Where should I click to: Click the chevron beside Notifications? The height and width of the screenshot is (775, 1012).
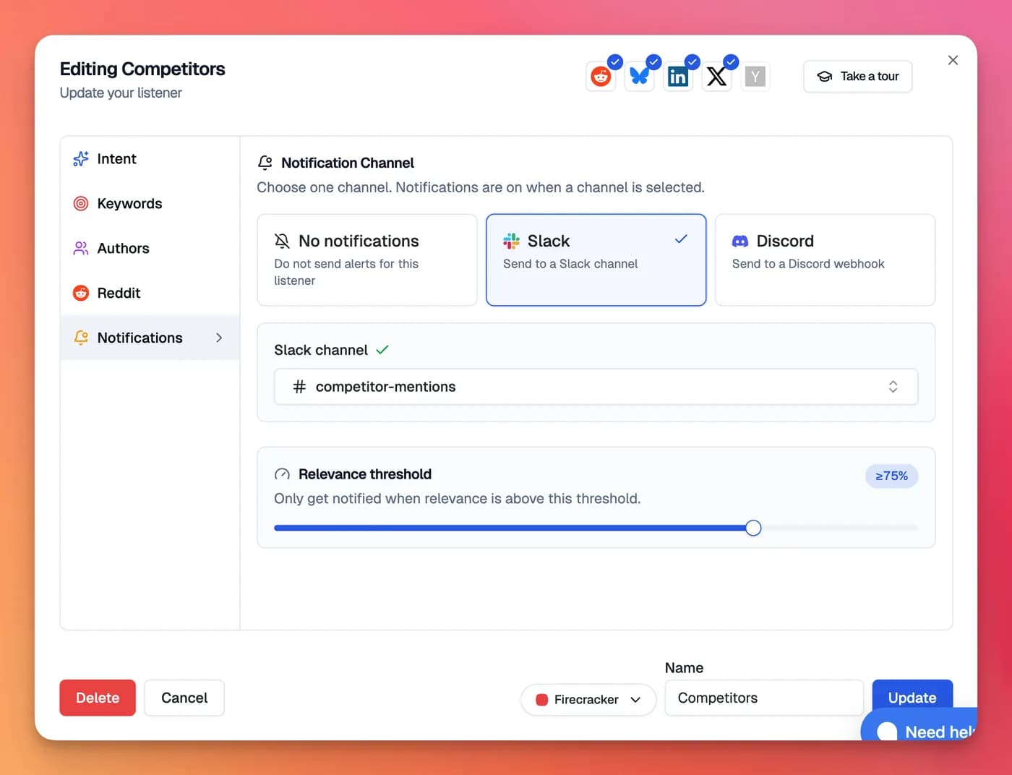click(219, 338)
